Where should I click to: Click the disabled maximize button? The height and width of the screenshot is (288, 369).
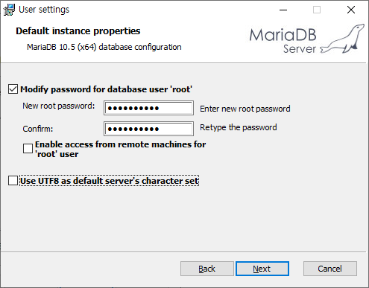(317, 10)
